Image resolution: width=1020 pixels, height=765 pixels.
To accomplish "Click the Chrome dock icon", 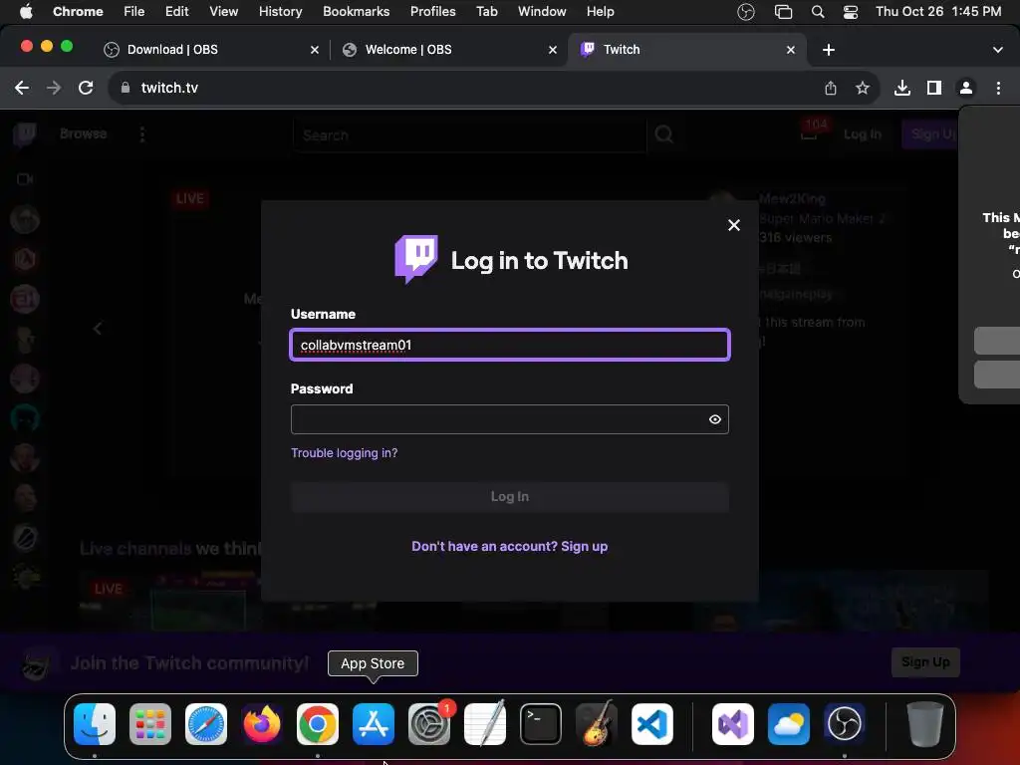I will (318, 723).
